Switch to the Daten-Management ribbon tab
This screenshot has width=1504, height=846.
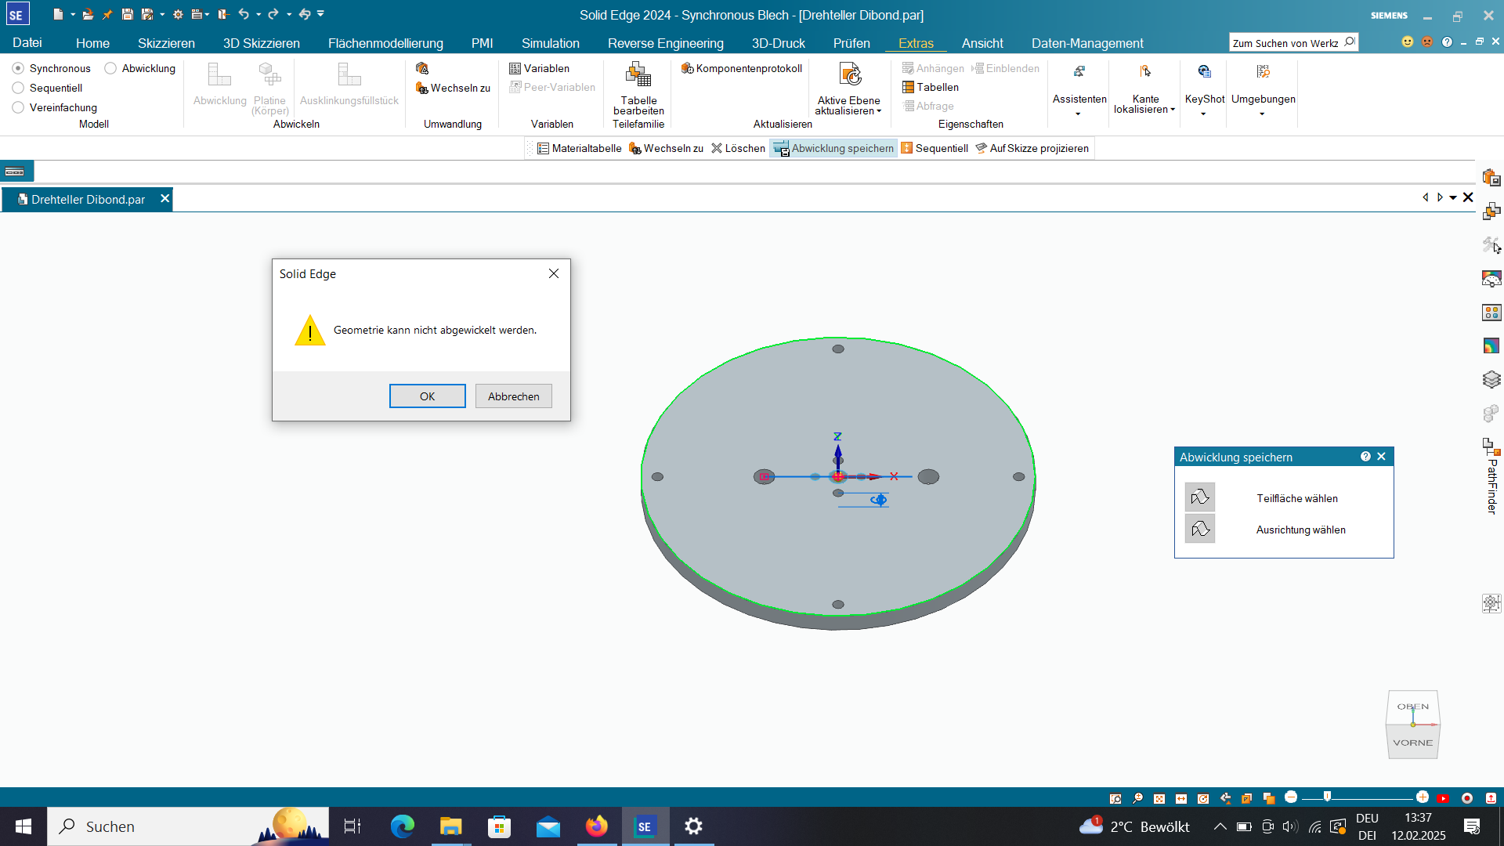(x=1087, y=43)
